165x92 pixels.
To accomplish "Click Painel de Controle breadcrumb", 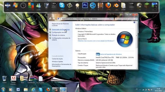I will pyautogui.click(x=68, y=19).
